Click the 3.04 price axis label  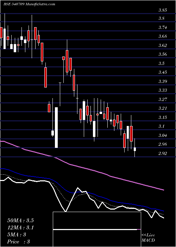163,135
